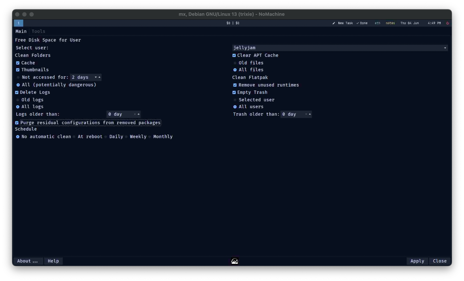464x281 pixels.
Task: Click the Select user: label
Action: [32, 48]
